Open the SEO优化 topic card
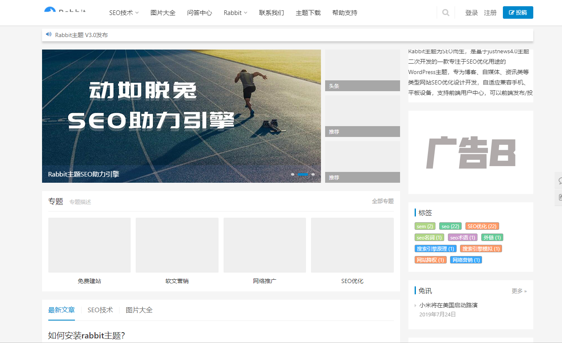Screen dimensions: 562x343 click(x=352, y=251)
